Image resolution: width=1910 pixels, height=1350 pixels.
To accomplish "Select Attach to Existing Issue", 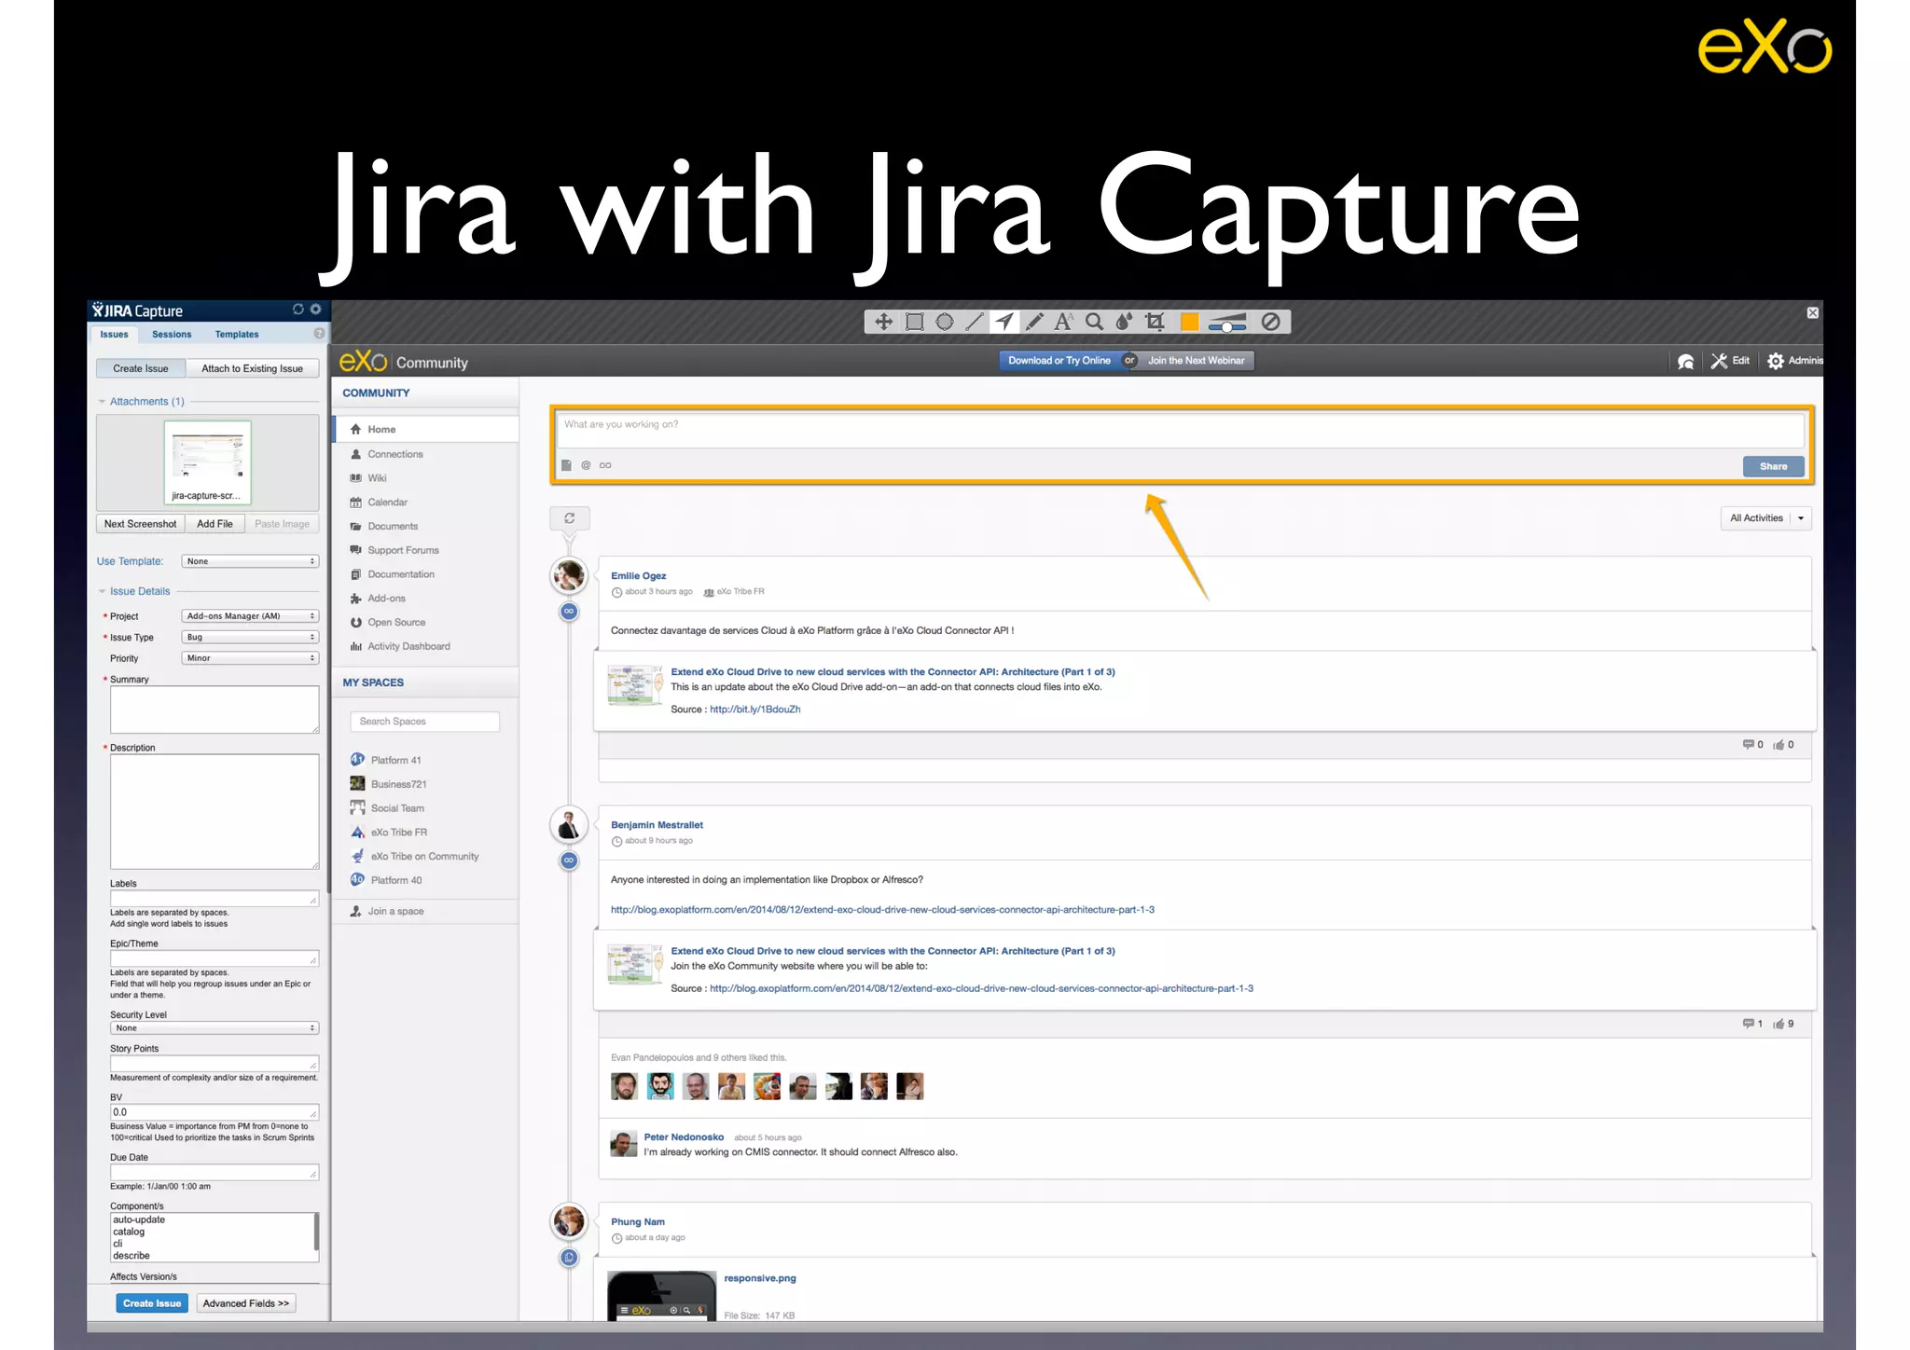I will point(252,368).
